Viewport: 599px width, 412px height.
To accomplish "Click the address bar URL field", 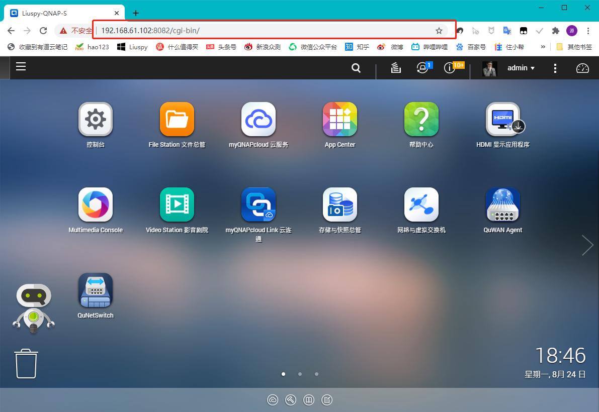I will point(264,31).
